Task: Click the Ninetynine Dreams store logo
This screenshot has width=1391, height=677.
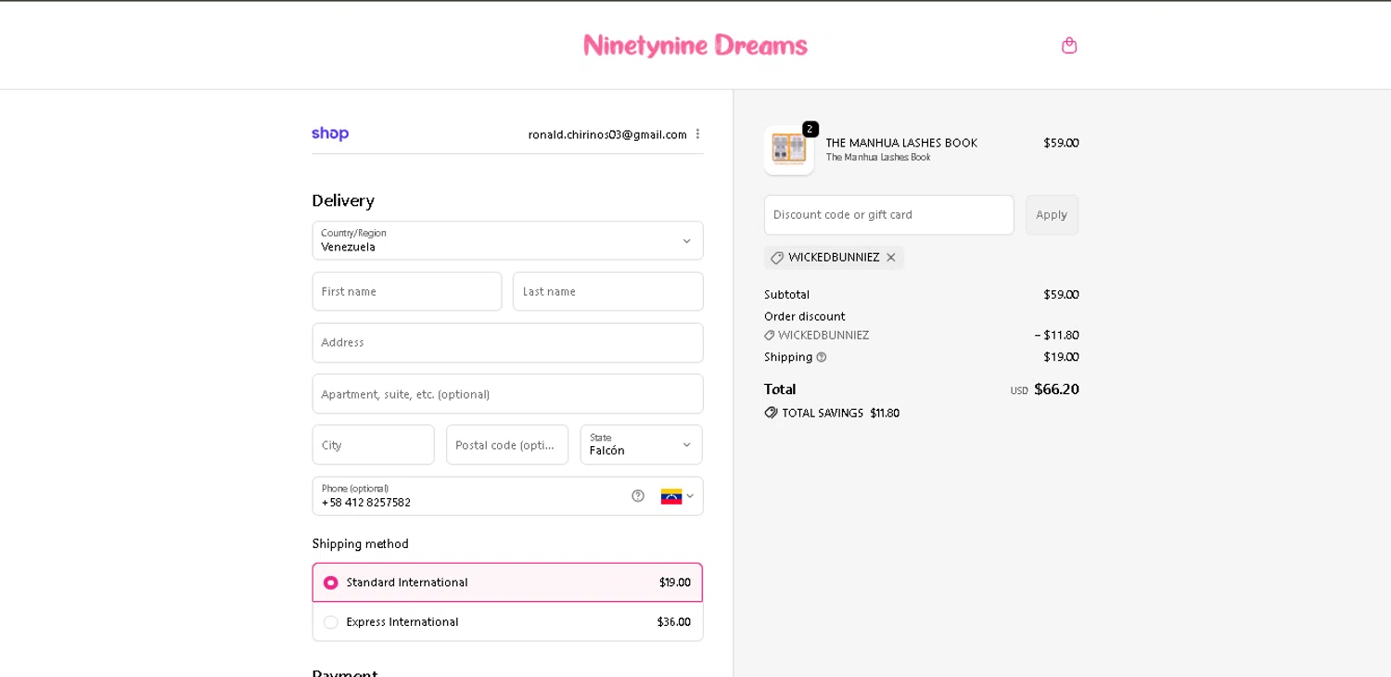Action: coord(695,45)
